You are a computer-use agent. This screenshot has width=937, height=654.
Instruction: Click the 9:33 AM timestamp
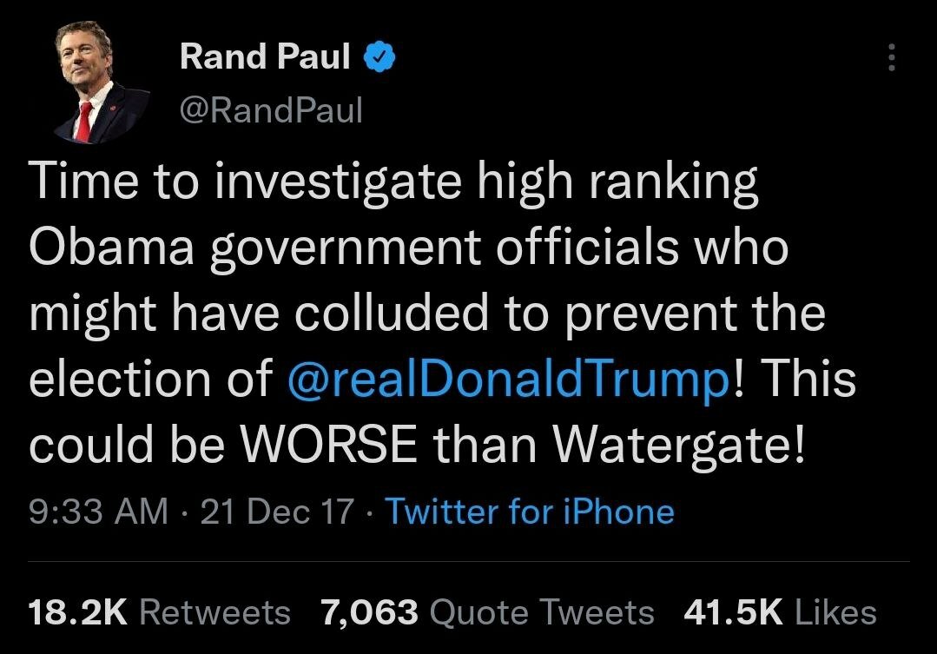[x=98, y=512]
